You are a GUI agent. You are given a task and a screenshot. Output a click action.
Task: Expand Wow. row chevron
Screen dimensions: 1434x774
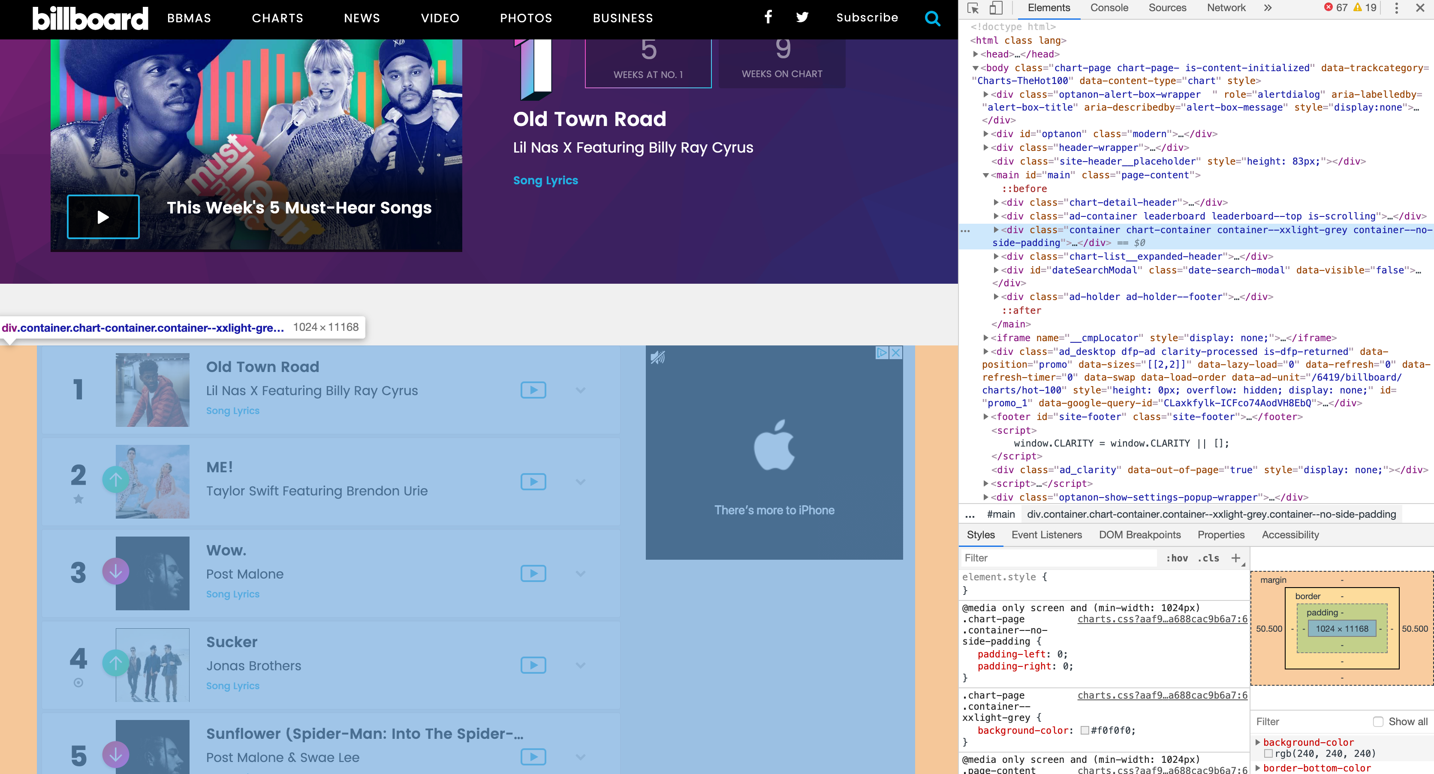click(581, 574)
